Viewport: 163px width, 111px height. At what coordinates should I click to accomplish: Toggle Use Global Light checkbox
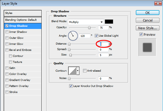[x=96, y=36]
